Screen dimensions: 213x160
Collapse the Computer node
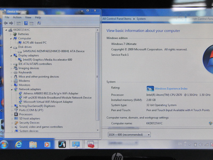11,39
